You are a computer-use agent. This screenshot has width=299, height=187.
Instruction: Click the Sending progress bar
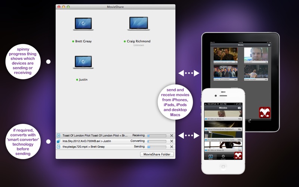157,147
